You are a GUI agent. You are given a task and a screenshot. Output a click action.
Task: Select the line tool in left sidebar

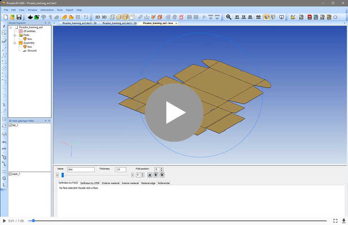4,49
